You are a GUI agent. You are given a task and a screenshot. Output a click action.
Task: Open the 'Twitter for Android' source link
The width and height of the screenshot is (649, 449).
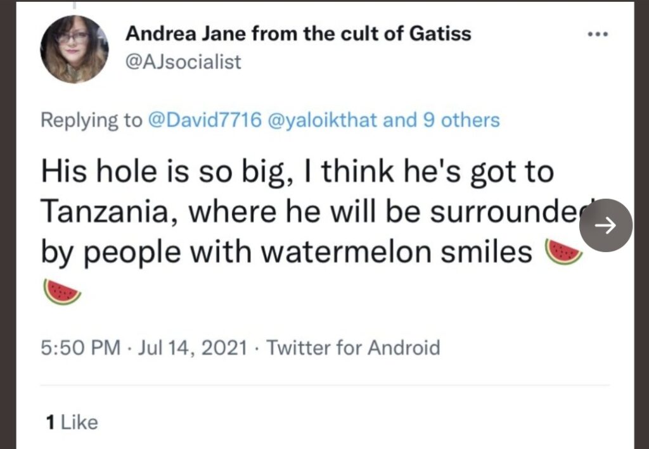pyautogui.click(x=353, y=348)
